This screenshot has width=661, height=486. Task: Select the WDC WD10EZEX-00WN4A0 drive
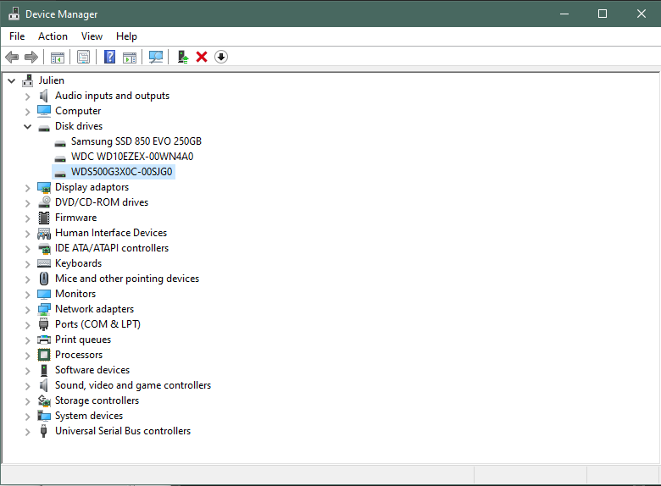[132, 157]
